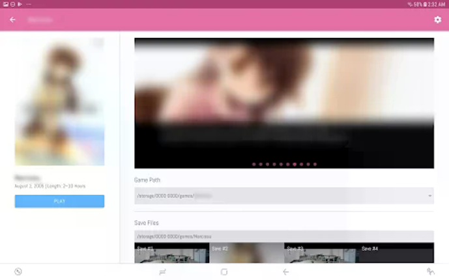
Task: Tap the Android home navigation icon
Action: tap(224, 272)
